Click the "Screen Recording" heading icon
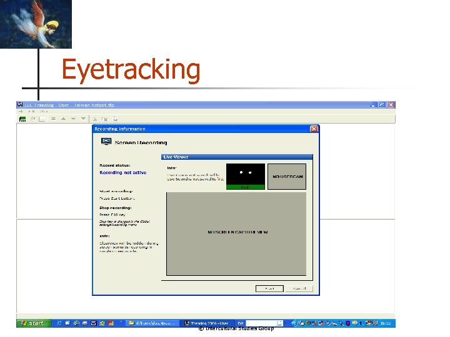 click(106, 142)
